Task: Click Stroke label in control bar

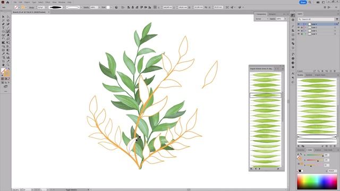Action: pos(32,7)
